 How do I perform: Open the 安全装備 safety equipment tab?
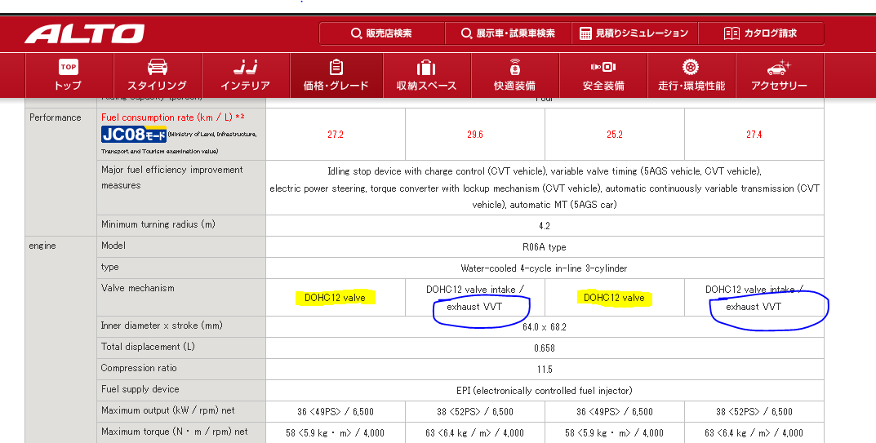603,75
